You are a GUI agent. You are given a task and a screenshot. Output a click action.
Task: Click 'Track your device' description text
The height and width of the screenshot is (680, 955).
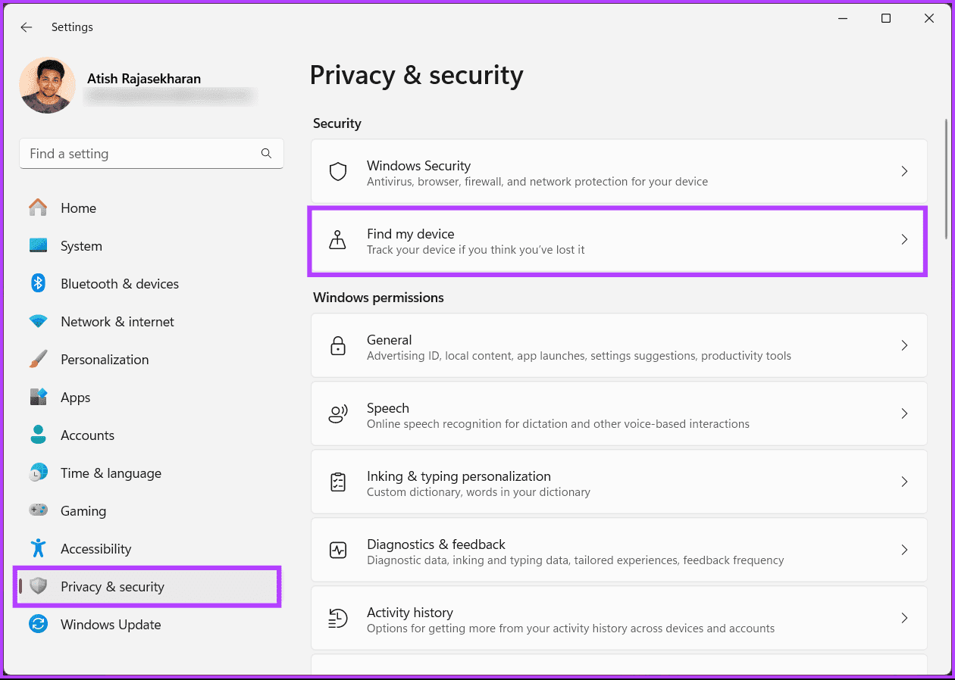(x=476, y=250)
